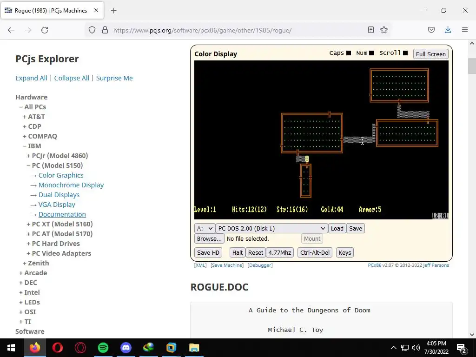Open the volume control tray icon
The width and height of the screenshot is (476, 357).
pos(416,348)
